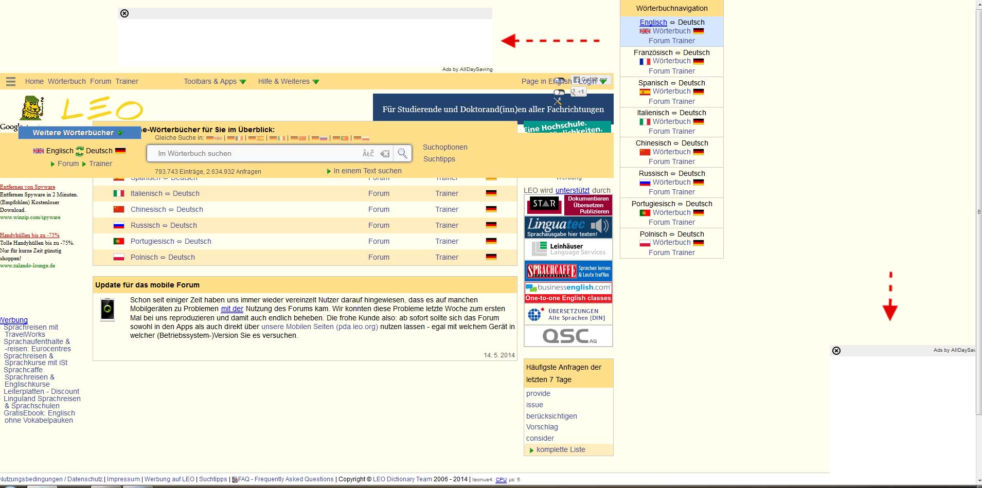This screenshot has width=982, height=488.
Task: Click Russian flag in Russisch table row
Action: [119, 225]
